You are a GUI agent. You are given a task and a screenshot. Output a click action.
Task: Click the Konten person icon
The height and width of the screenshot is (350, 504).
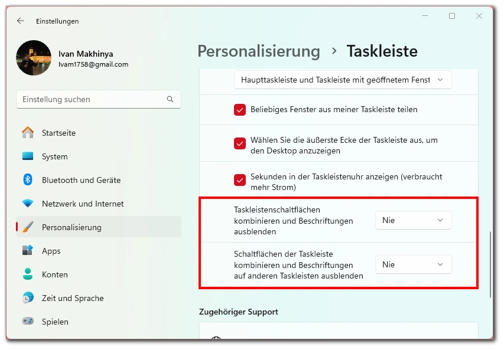28,274
